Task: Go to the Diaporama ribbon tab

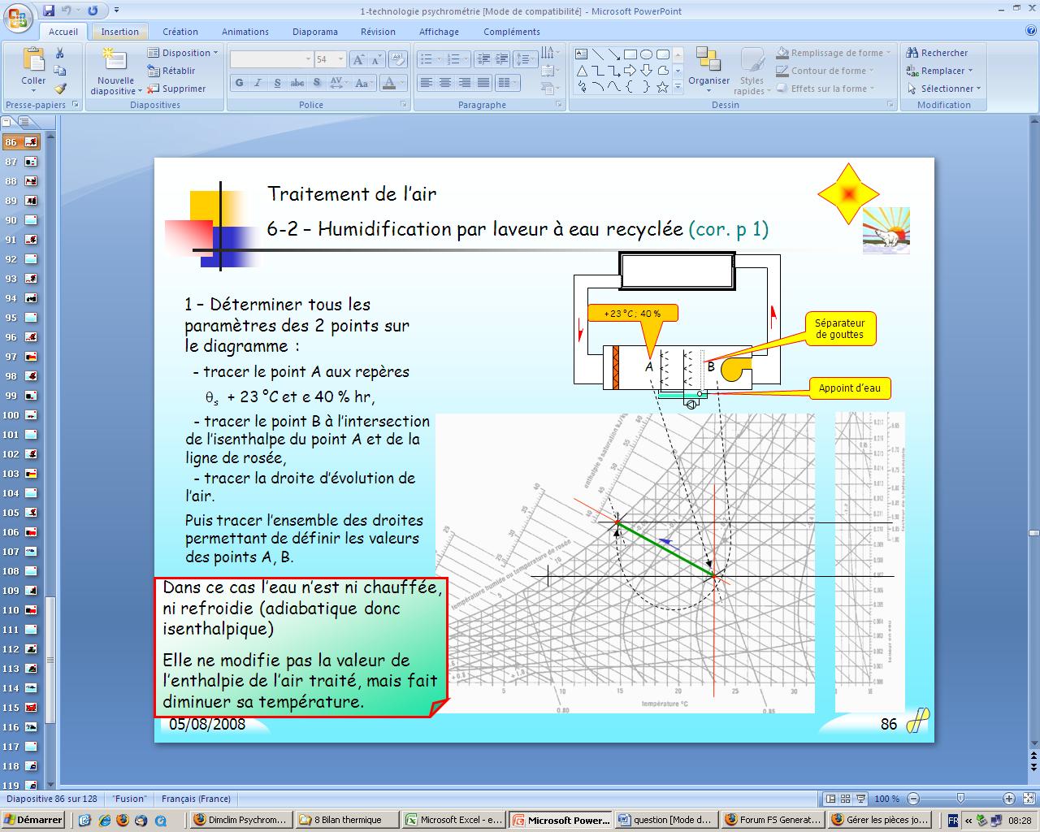Action: pyautogui.click(x=315, y=32)
